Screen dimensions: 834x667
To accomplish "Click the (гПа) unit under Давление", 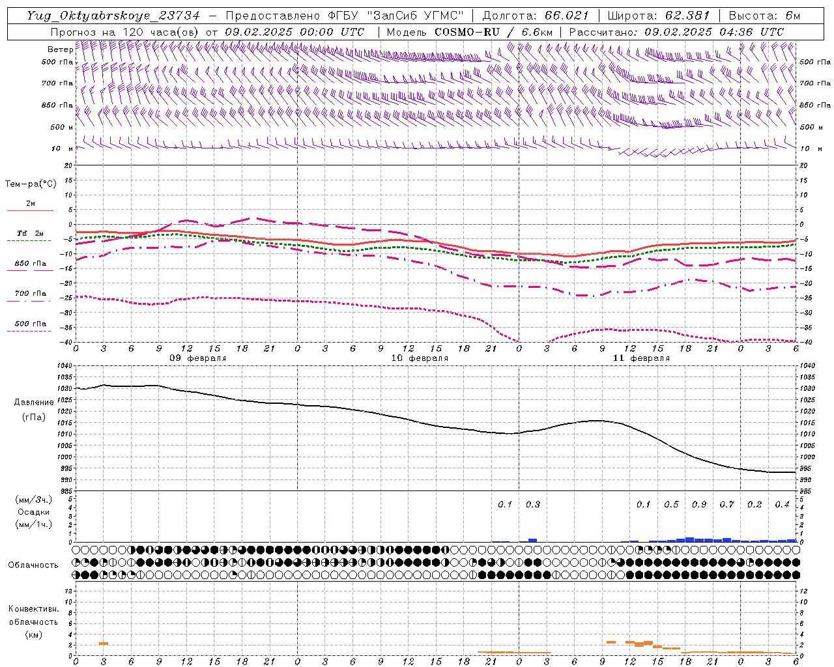I will (34, 417).
